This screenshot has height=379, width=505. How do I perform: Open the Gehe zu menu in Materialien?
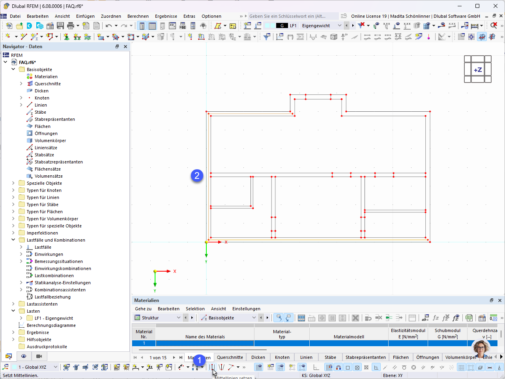(143, 309)
